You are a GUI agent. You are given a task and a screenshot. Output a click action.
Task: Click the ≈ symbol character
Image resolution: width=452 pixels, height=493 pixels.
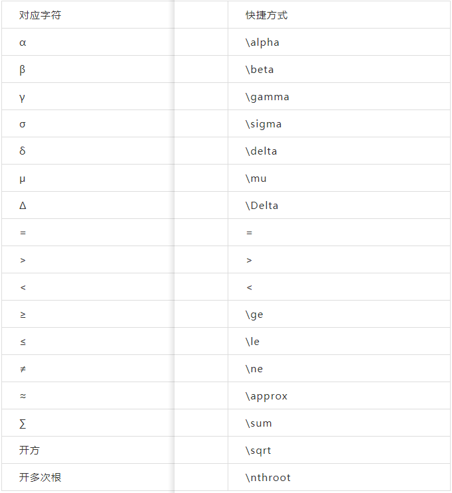pos(23,396)
